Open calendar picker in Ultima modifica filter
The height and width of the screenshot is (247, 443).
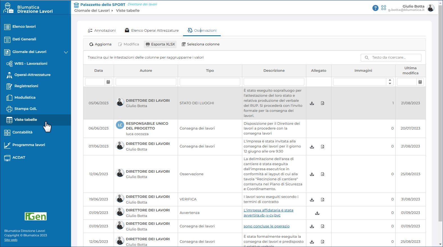(x=420, y=82)
